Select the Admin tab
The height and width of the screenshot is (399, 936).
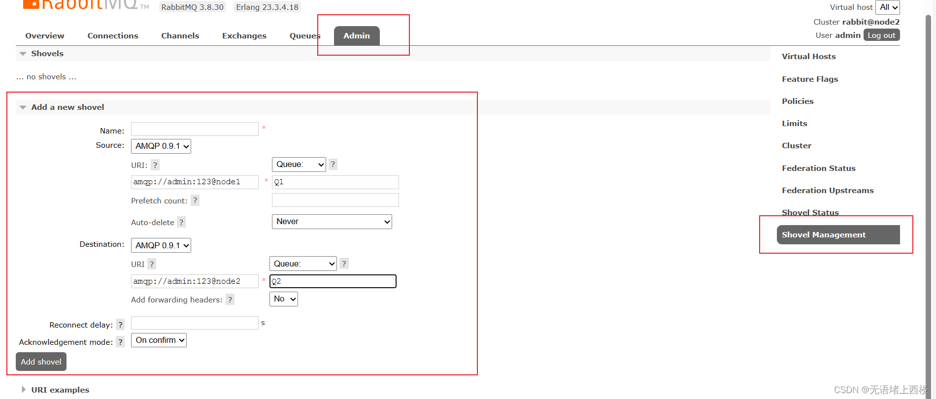357,36
